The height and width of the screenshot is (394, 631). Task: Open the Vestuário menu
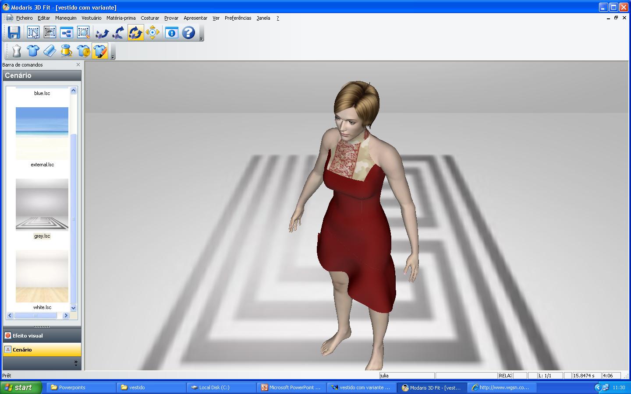point(91,18)
